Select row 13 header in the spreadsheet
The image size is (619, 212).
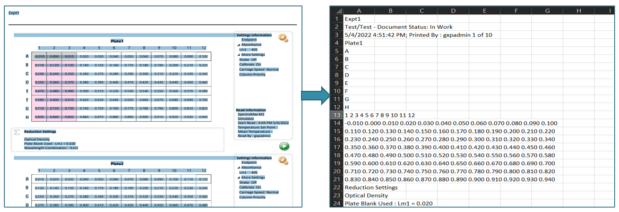[x=337, y=115]
